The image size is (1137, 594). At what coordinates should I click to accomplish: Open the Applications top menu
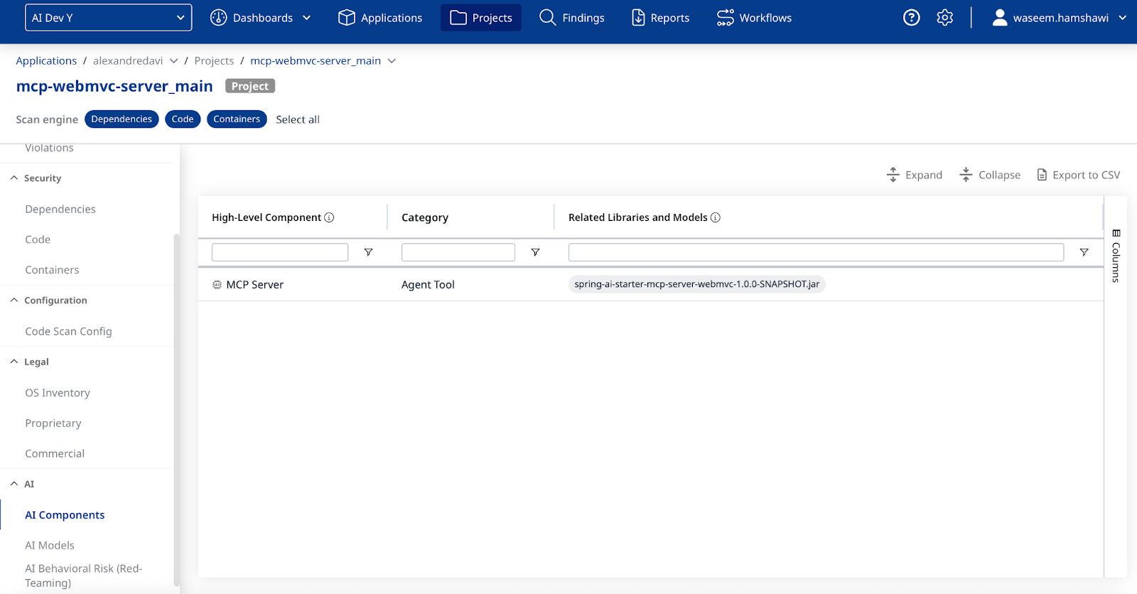point(380,18)
